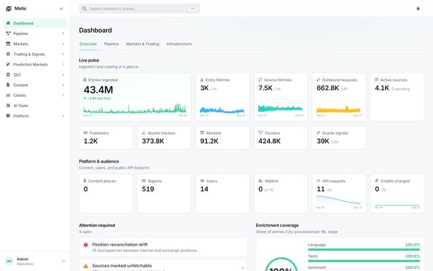Click the Entries ingested green sparkline chart
The image size is (433, 271).
pos(135,108)
